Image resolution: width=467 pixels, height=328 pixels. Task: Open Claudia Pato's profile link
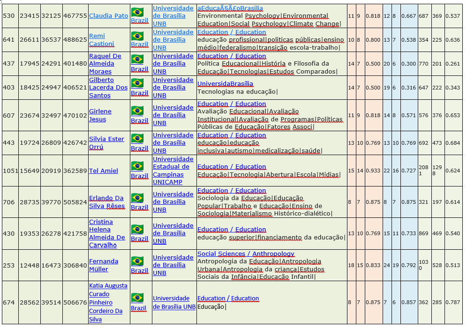pyautogui.click(x=108, y=16)
